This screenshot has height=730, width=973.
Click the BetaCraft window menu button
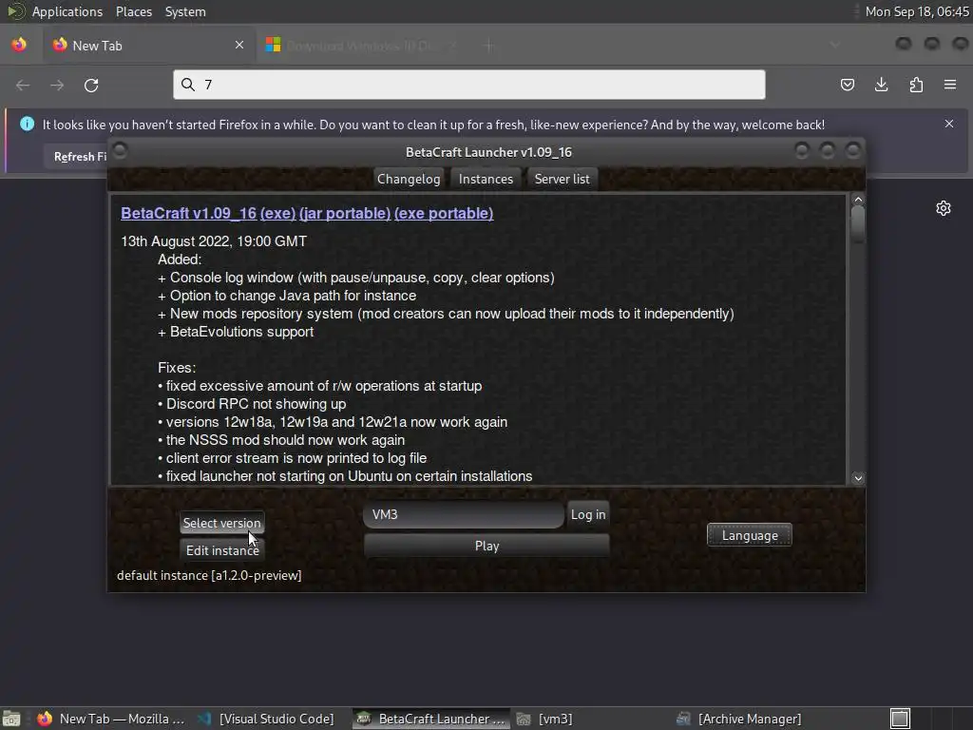121,150
